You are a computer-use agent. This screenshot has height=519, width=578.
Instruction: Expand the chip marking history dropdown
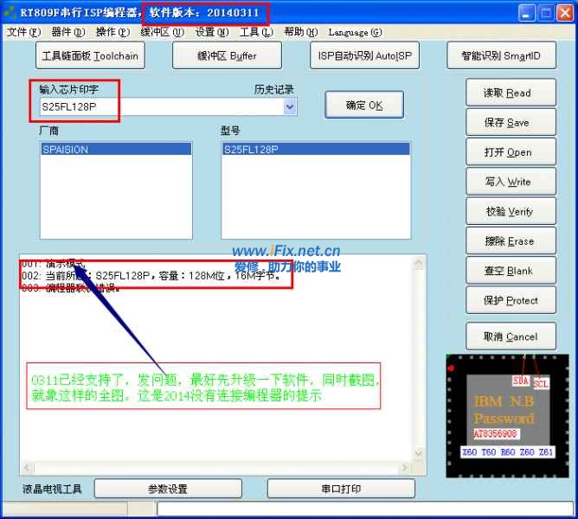(x=290, y=106)
